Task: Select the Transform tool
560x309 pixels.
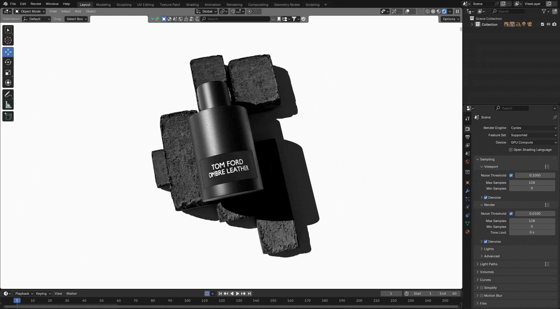Action: [8, 83]
